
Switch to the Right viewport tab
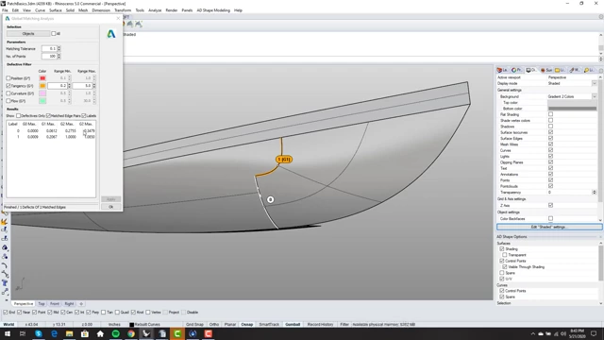[69, 304]
